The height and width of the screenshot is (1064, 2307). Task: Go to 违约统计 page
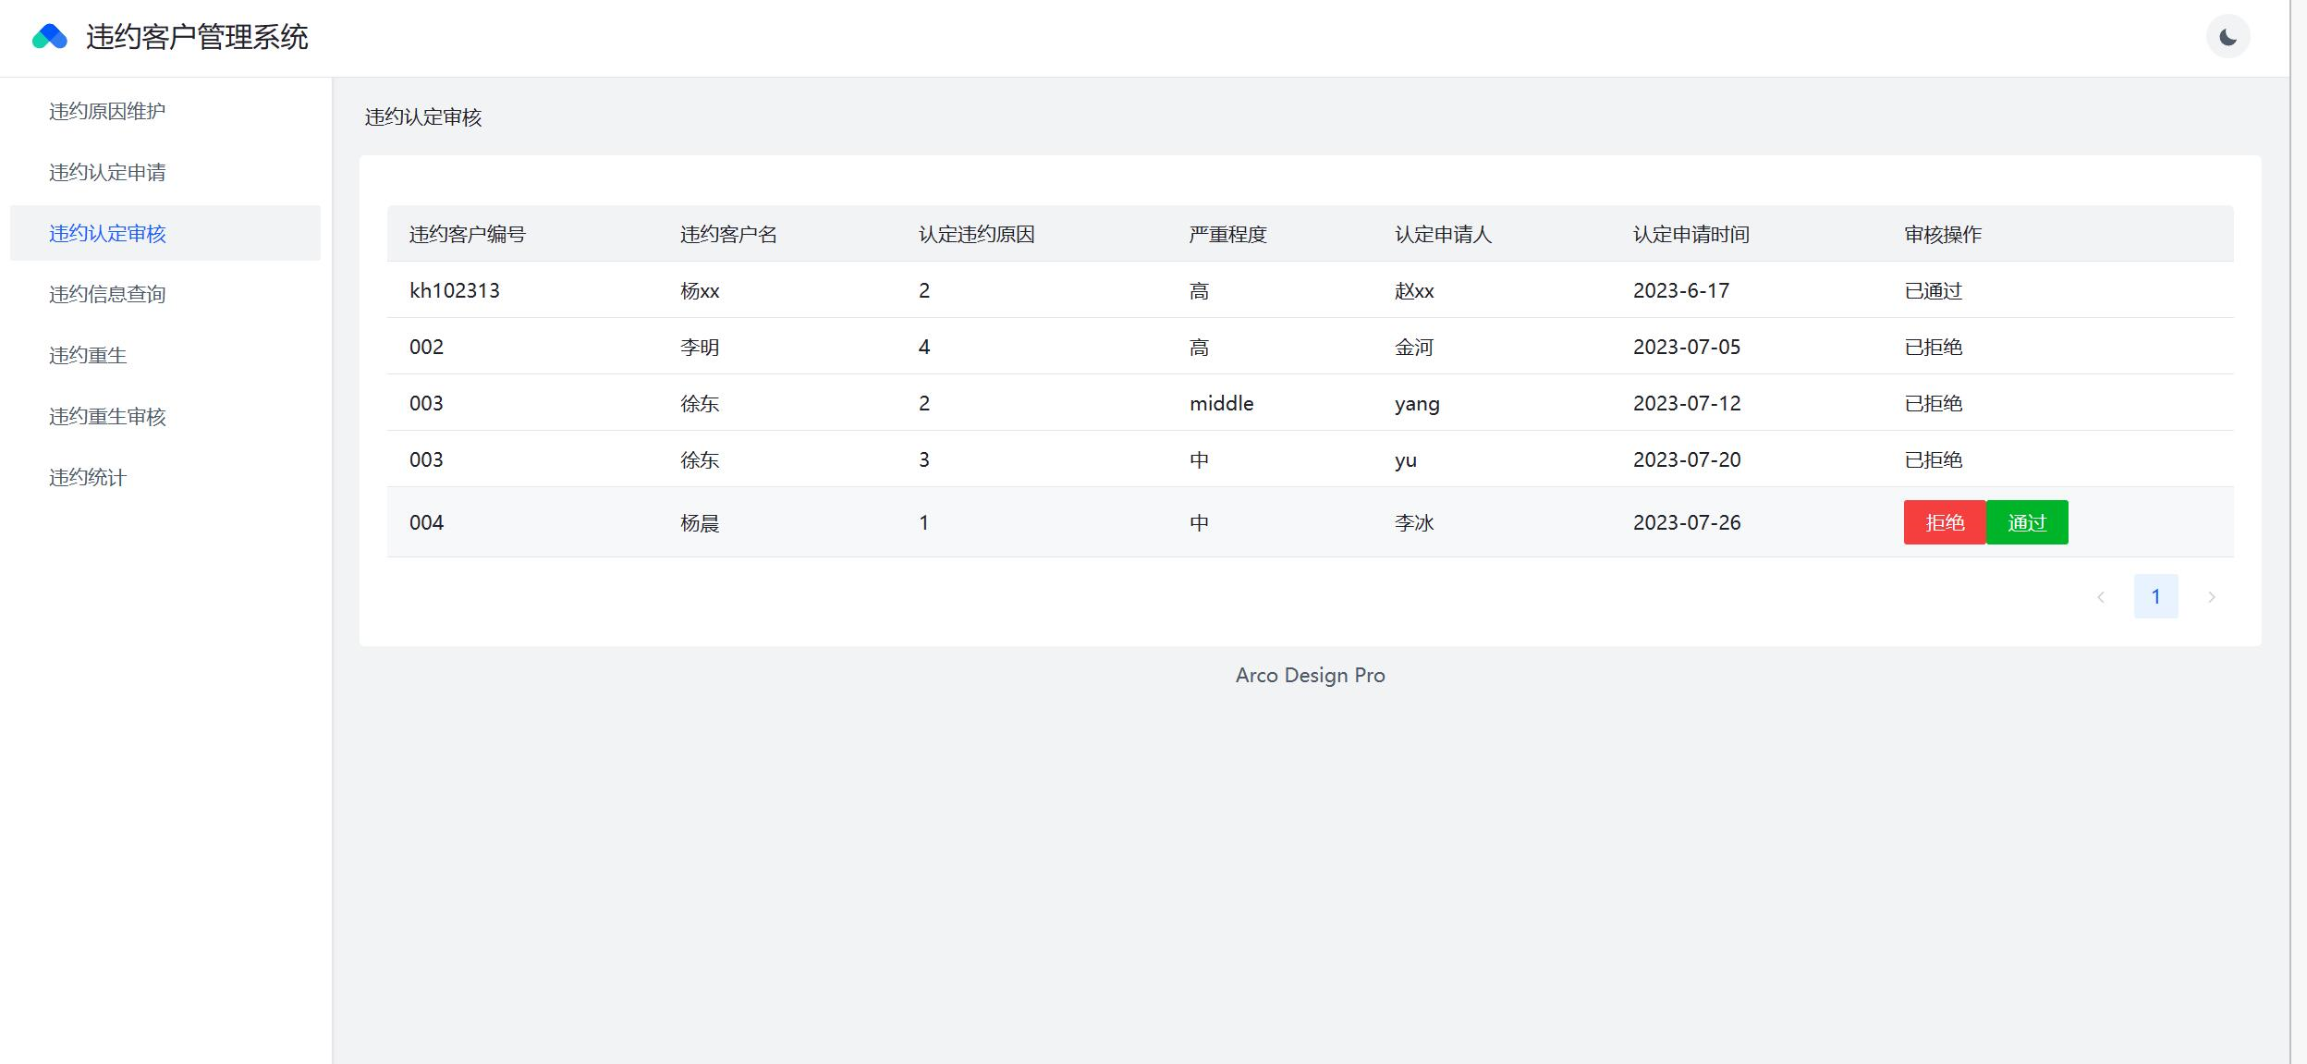[88, 477]
